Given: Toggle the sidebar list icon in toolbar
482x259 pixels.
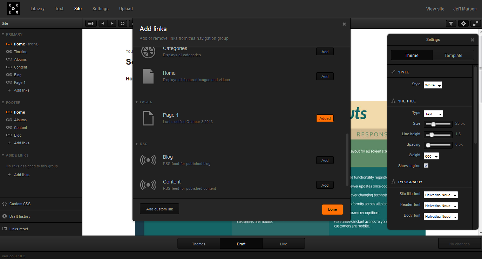Looking at the screenshot, I should (91, 23).
